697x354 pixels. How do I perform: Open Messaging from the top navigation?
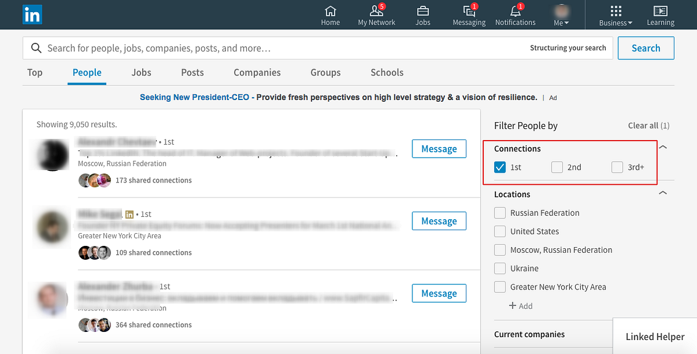469,15
